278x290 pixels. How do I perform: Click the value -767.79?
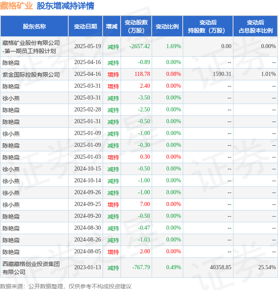pos(141,267)
